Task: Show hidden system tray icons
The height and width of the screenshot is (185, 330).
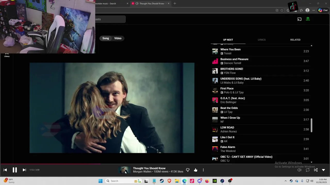Action: click(285, 181)
